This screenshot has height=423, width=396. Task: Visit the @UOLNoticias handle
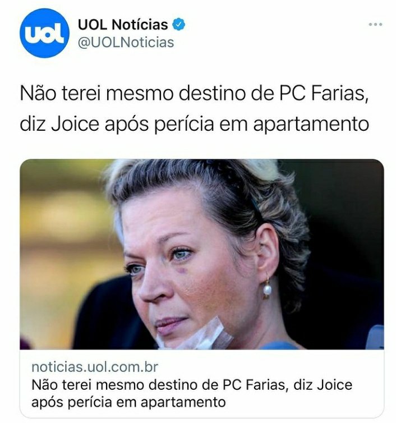click(126, 43)
